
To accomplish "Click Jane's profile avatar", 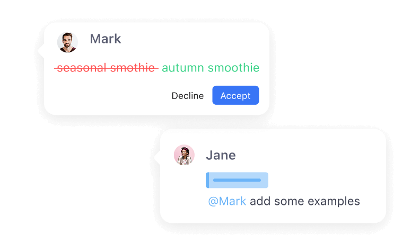I will (184, 155).
